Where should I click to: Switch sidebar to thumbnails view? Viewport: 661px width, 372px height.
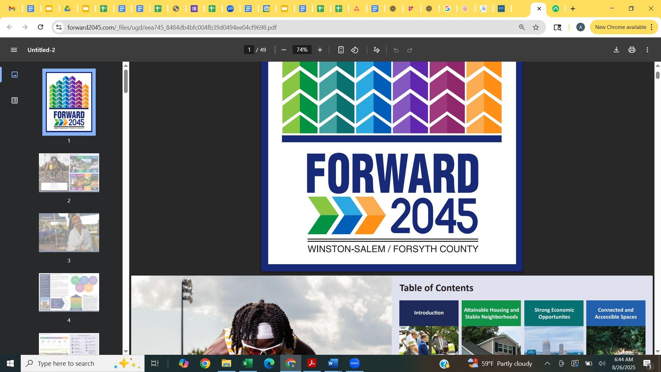pyautogui.click(x=14, y=74)
